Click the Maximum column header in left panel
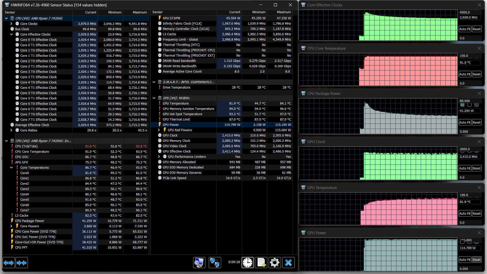 coord(140,12)
